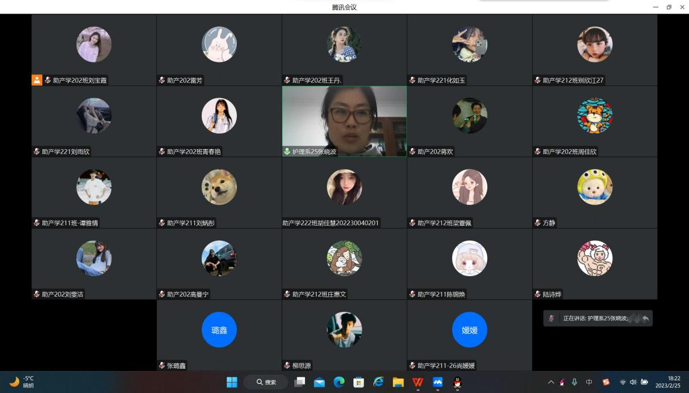Click the name label 助产学222班胡佳慧202230040201
This screenshot has width=689, height=393.
tap(331, 223)
